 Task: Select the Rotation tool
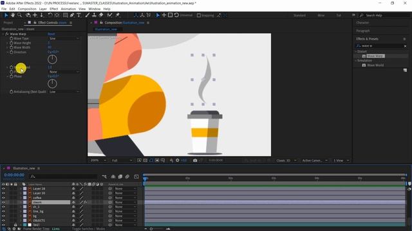[x=50, y=15]
